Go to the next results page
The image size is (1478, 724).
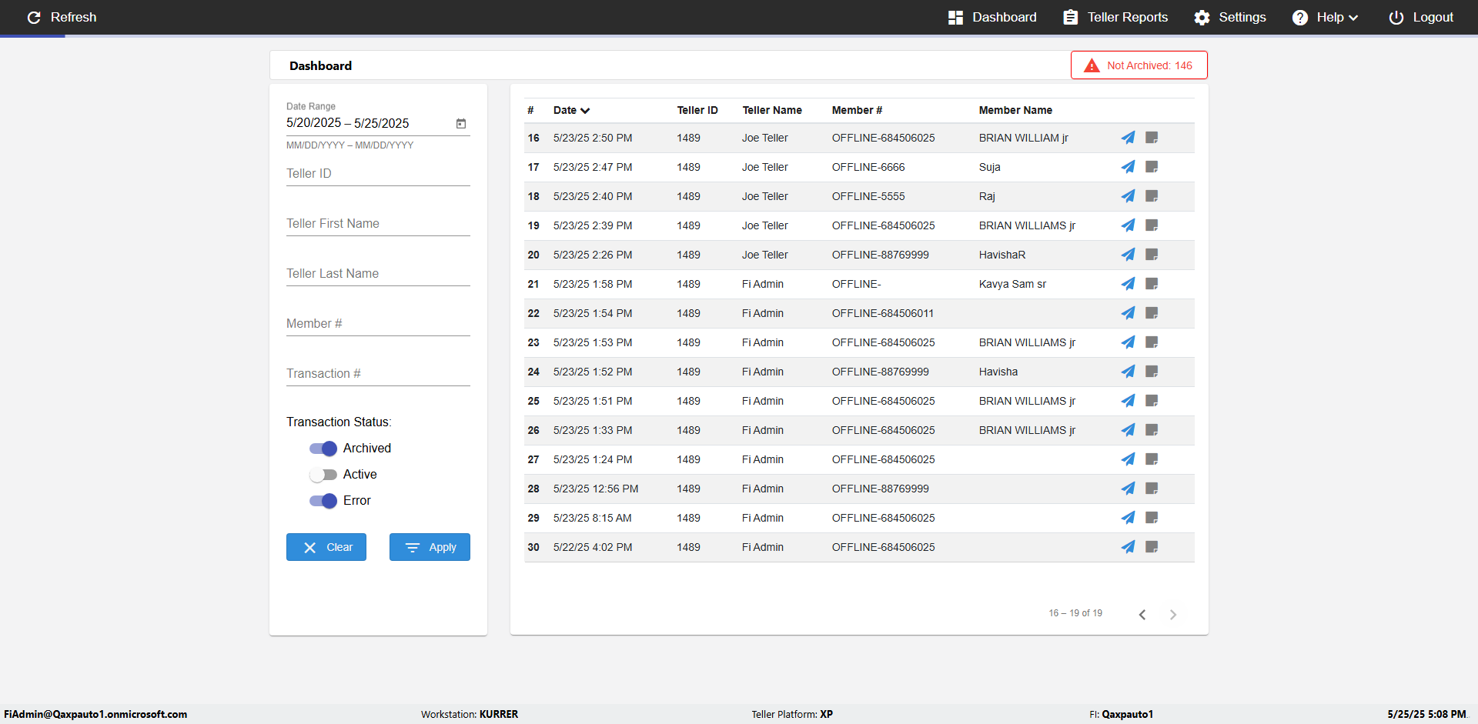tap(1173, 614)
